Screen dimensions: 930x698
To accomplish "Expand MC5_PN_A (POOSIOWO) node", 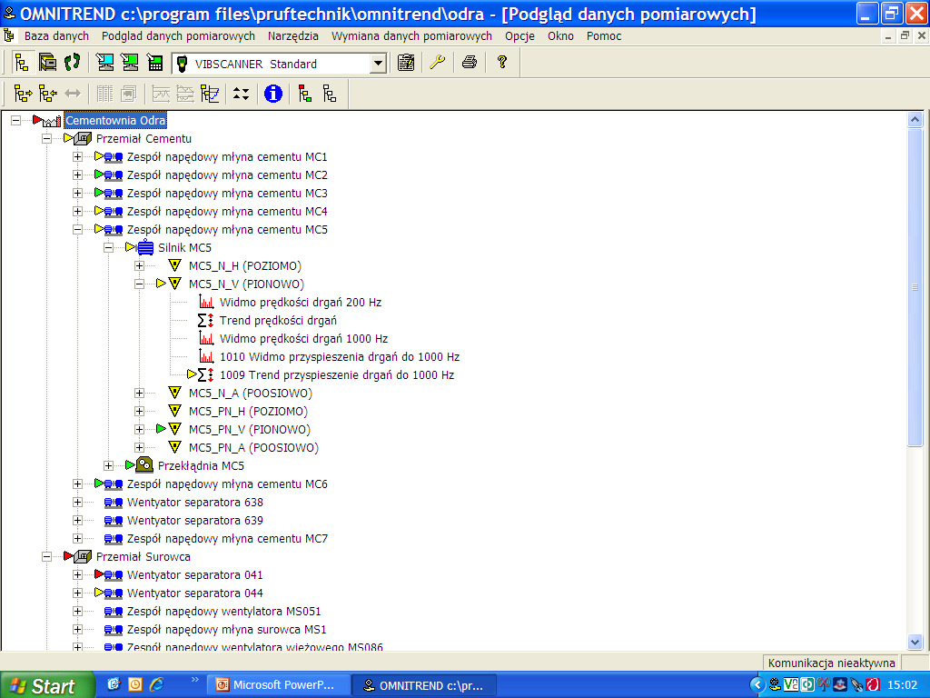I will pos(139,447).
